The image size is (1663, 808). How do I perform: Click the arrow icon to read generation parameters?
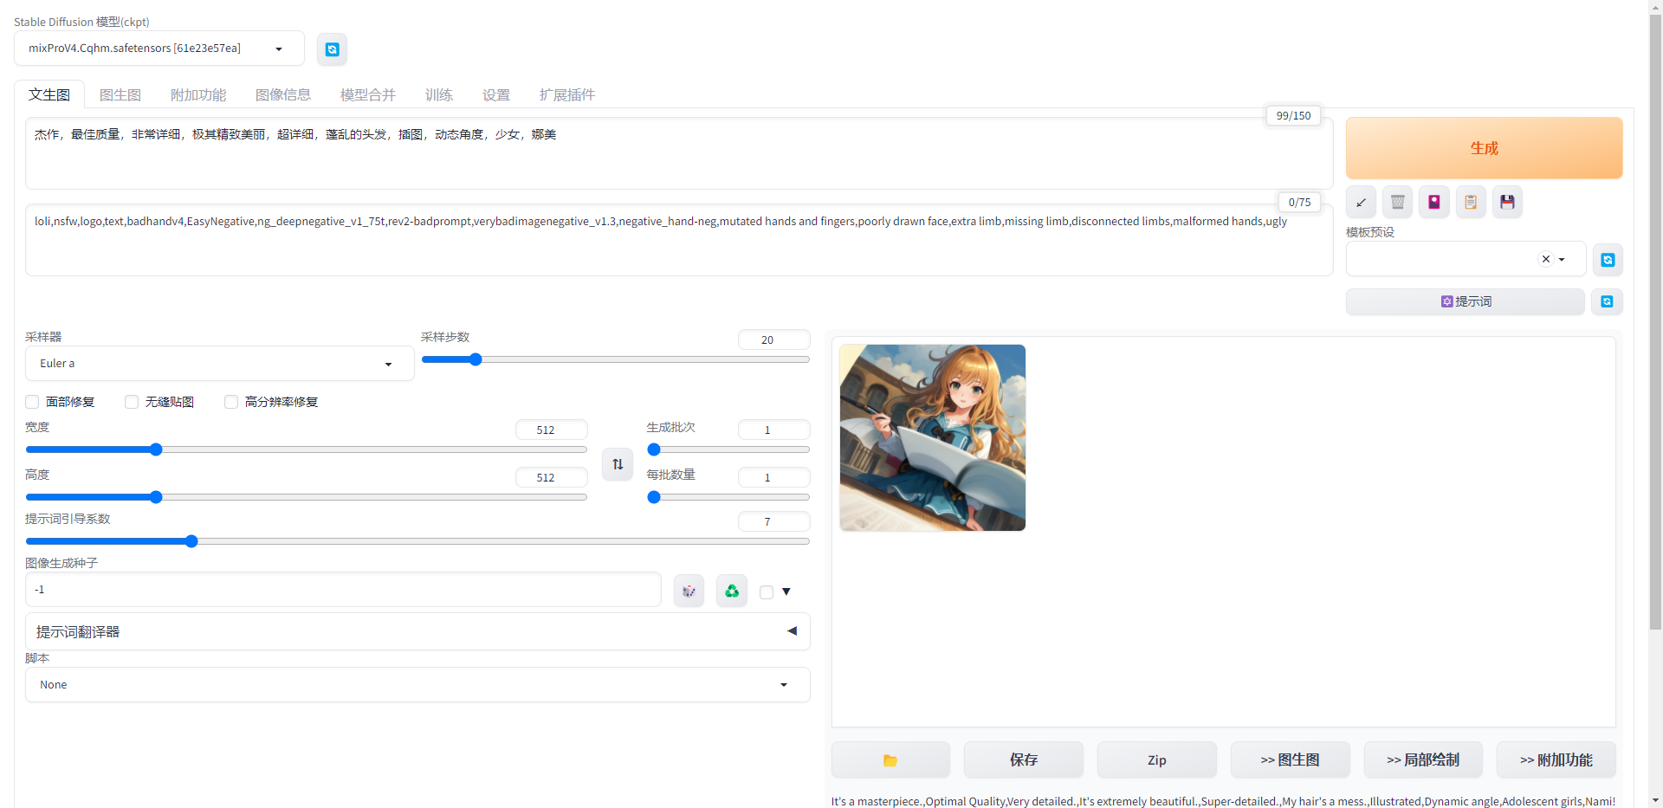point(1361,203)
